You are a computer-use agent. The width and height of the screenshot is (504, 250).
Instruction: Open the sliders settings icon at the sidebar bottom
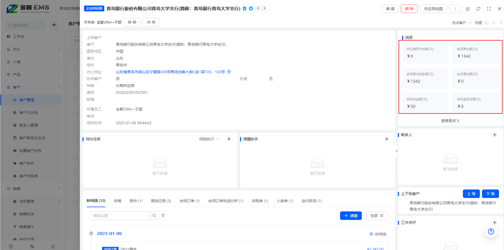(x=32, y=246)
